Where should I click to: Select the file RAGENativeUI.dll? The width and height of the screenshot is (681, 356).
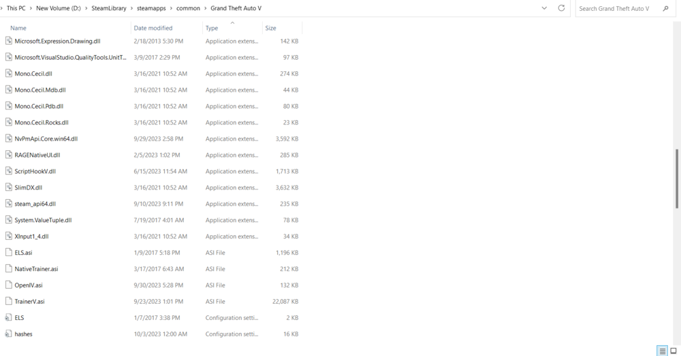click(x=37, y=155)
